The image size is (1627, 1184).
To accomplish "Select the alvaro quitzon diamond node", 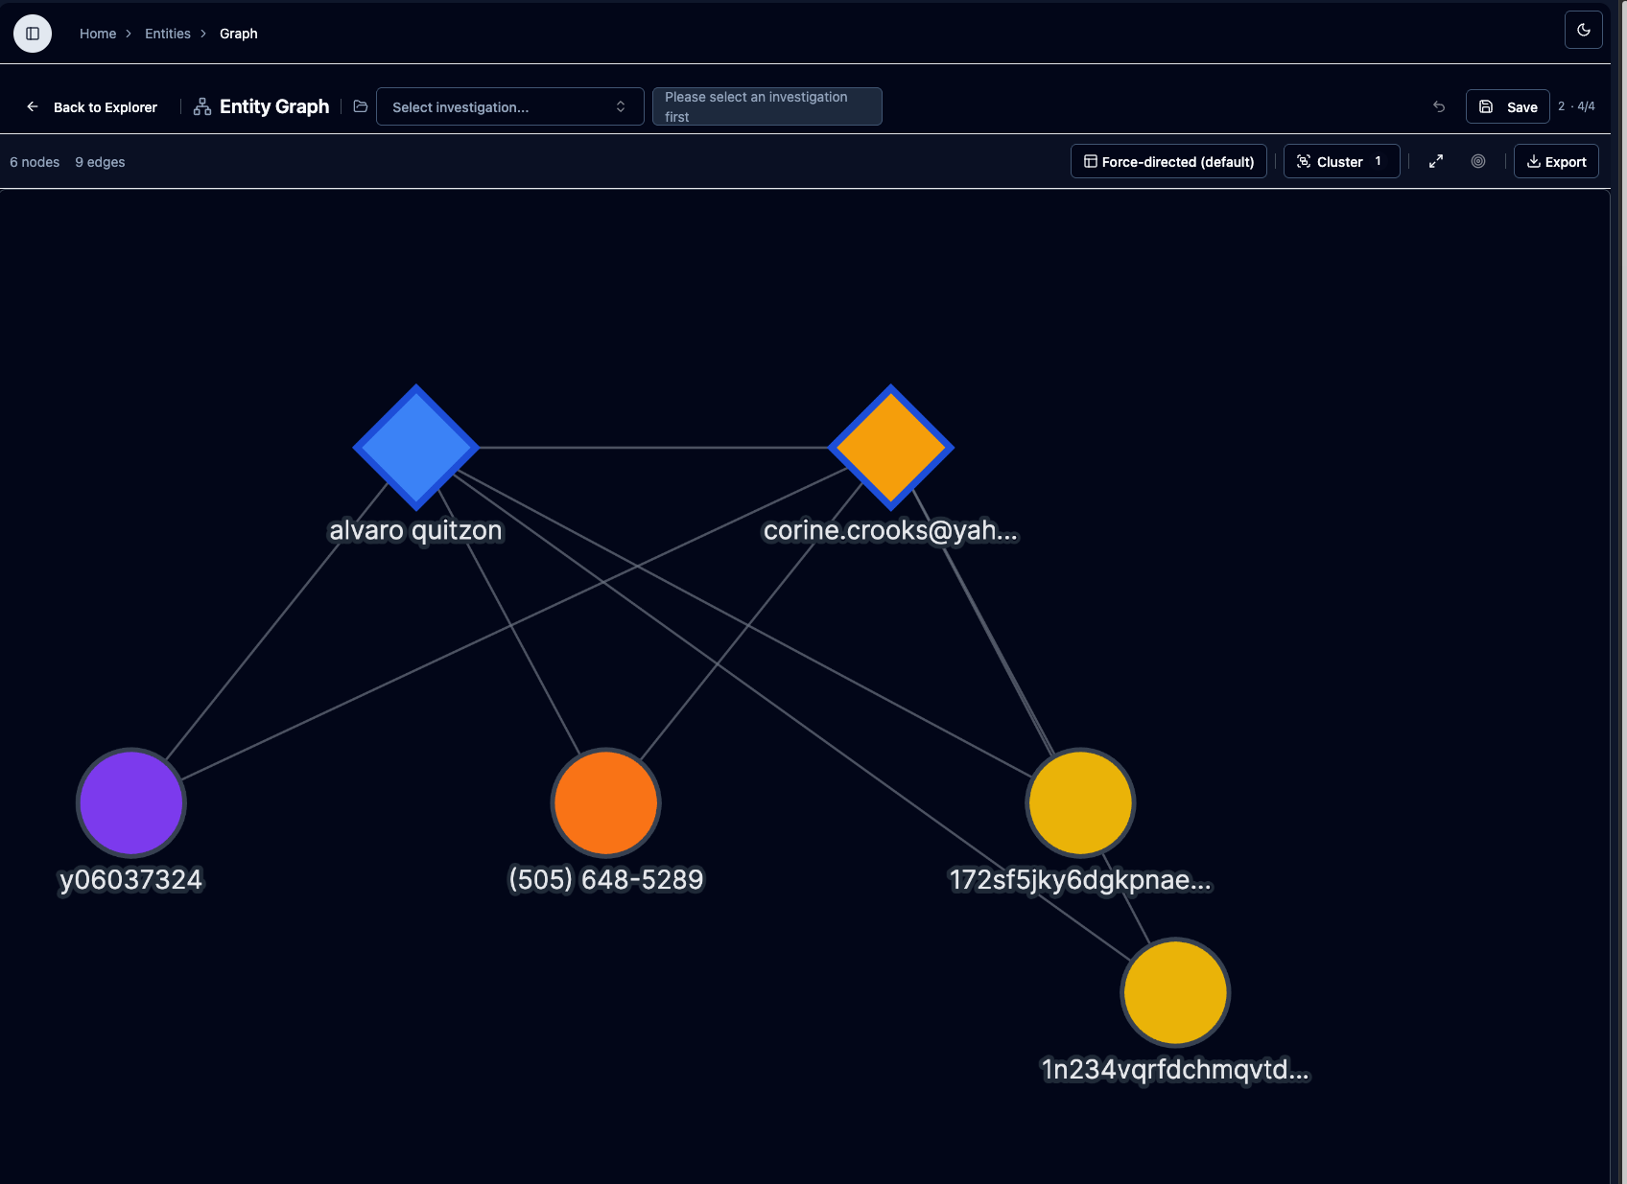I will [x=417, y=447].
